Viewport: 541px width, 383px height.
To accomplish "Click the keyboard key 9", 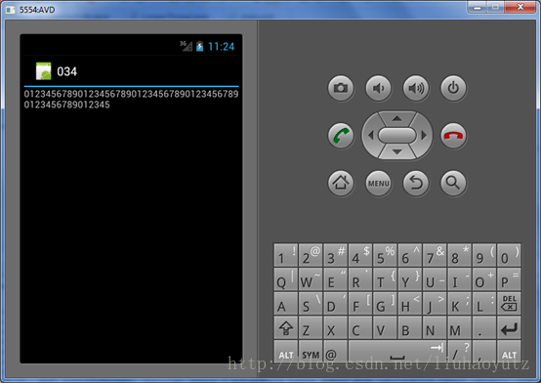I will (x=484, y=255).
